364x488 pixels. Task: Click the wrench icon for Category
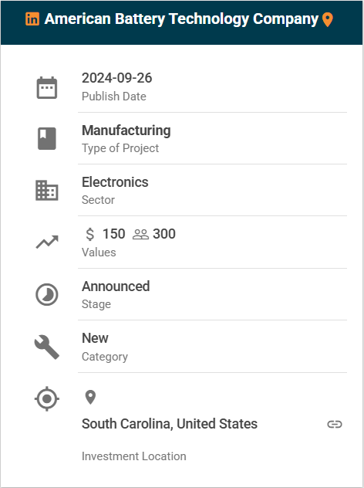(x=47, y=347)
